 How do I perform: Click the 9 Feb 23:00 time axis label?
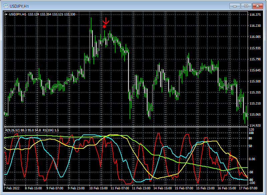pos(76,188)
